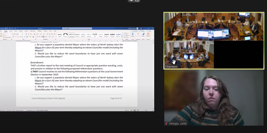Viewport: 267px width, 133px height.
Task: Apply the red font color
Action: 33,37
